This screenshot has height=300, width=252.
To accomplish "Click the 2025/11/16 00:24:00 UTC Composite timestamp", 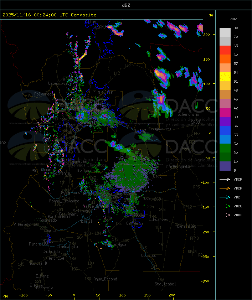I will 50,15.
